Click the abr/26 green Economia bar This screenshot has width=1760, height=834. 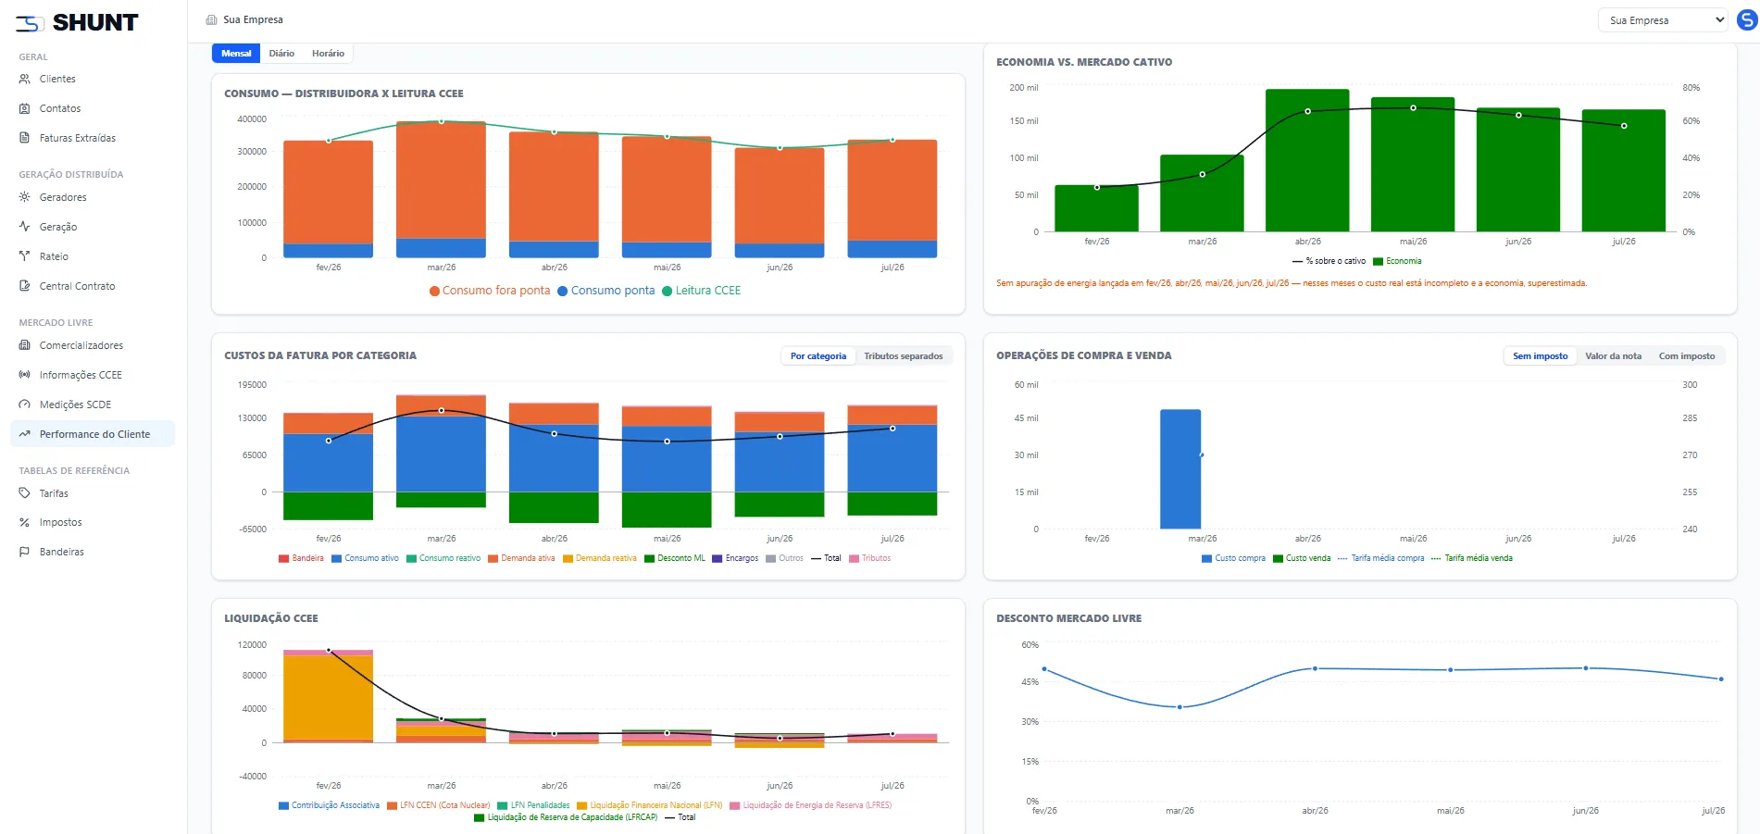click(1307, 160)
